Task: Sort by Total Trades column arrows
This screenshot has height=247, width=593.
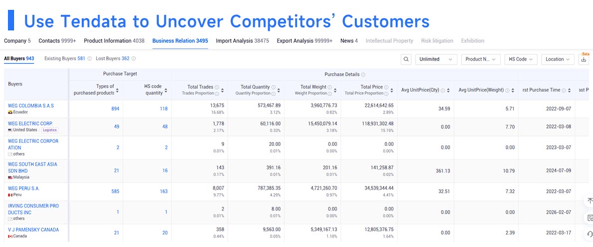Action: pos(222,90)
